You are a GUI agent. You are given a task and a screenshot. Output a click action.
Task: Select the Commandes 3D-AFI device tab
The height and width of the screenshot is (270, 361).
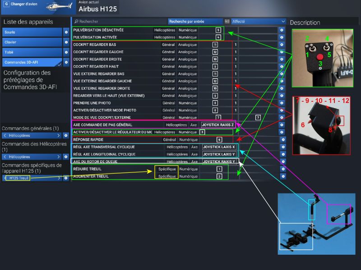click(x=32, y=62)
